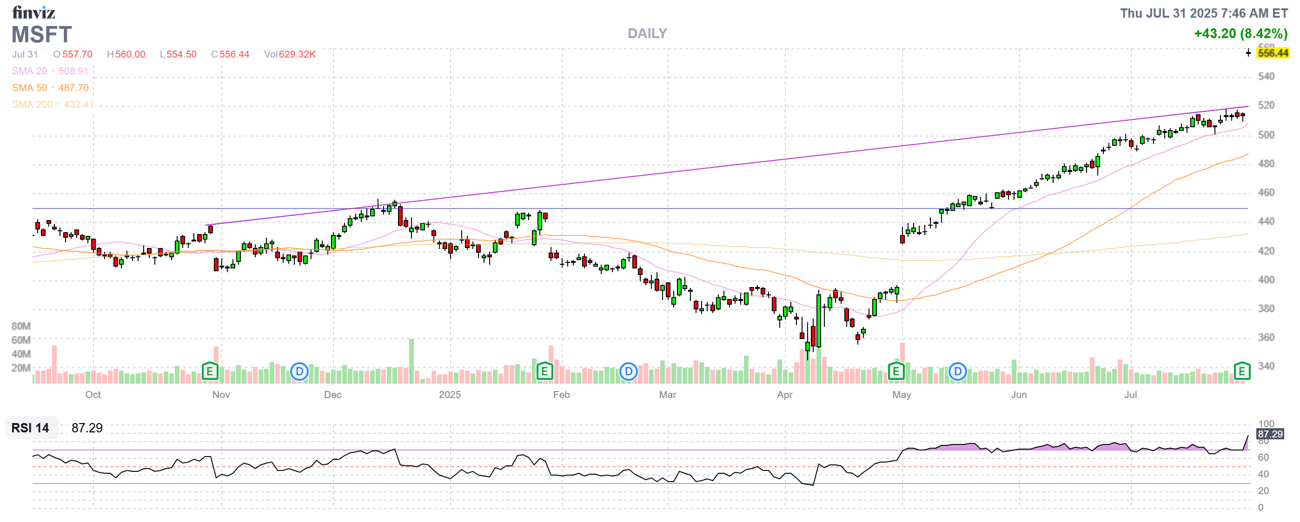Click the Apr label on time axis

point(784,395)
